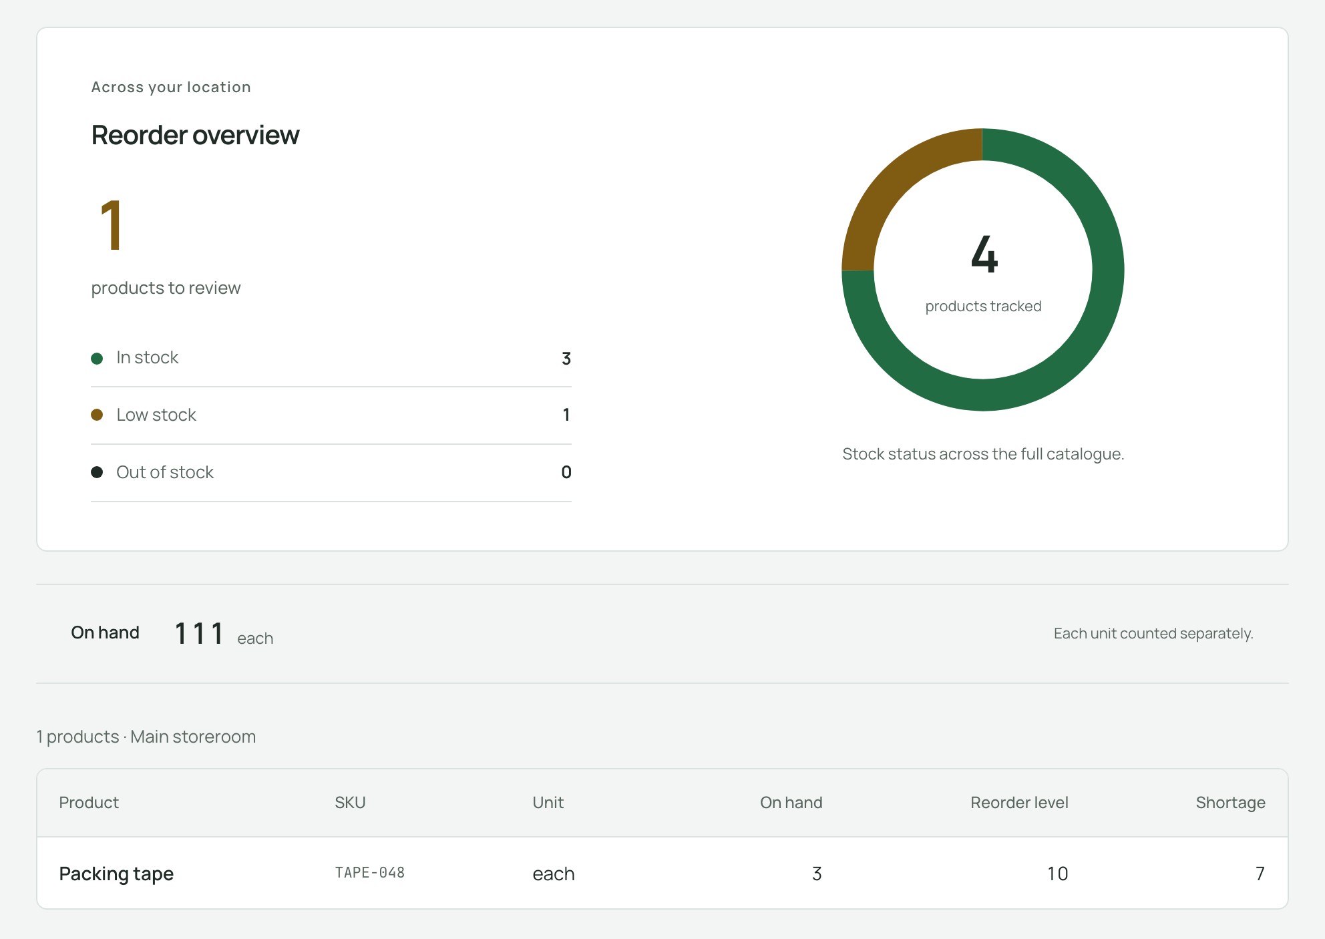Click the In stock count 3
The image size is (1325, 939).
(x=566, y=359)
